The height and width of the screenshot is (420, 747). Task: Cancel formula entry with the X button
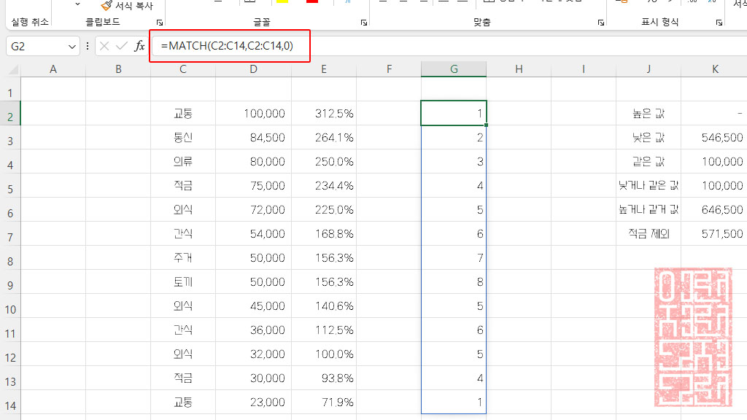pyautogui.click(x=104, y=45)
